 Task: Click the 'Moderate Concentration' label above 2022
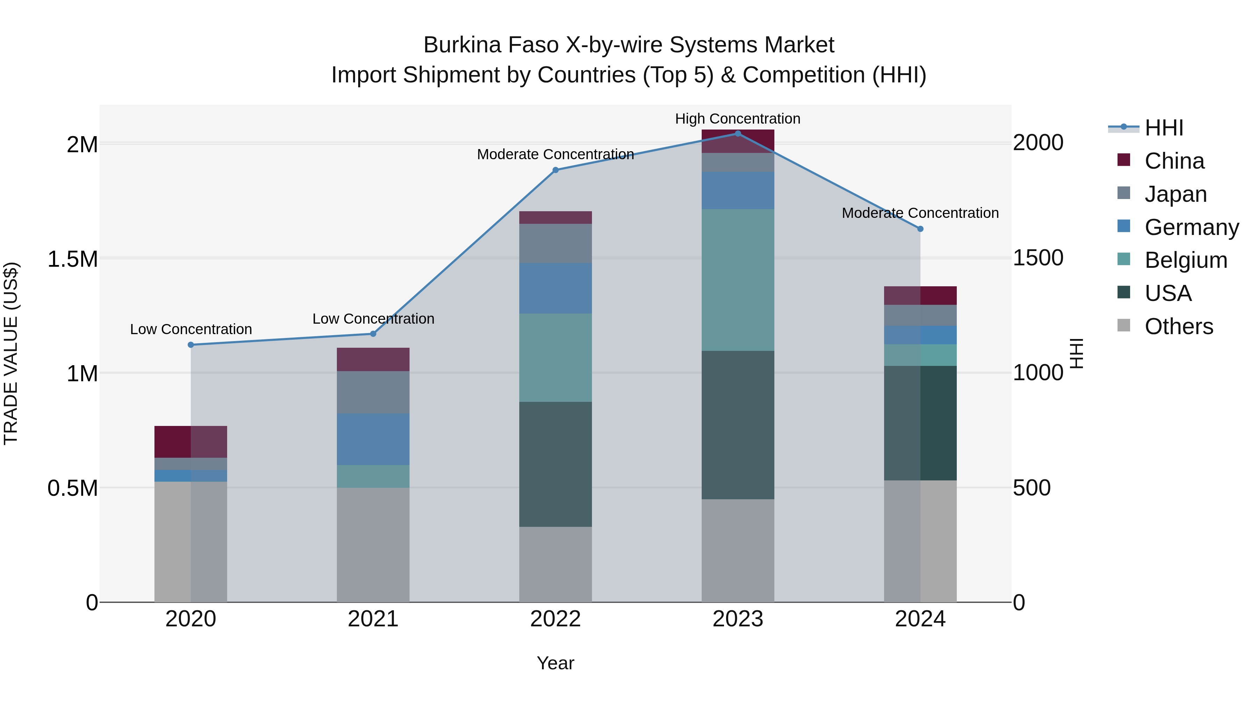pyautogui.click(x=556, y=154)
